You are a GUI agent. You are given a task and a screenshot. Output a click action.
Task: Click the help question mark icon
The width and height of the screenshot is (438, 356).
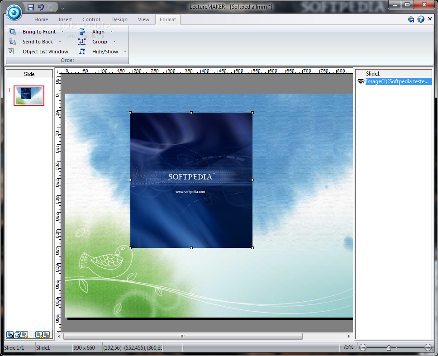point(421,19)
